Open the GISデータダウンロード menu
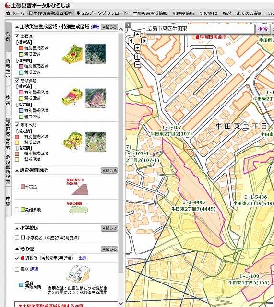The width and height of the screenshot is (274, 307). tap(102, 13)
